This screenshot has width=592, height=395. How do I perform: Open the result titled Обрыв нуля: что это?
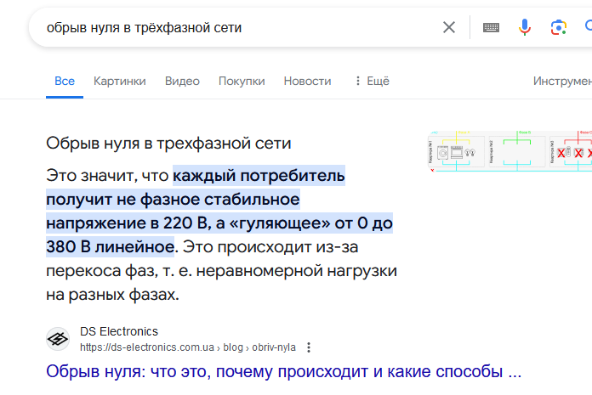[283, 372]
